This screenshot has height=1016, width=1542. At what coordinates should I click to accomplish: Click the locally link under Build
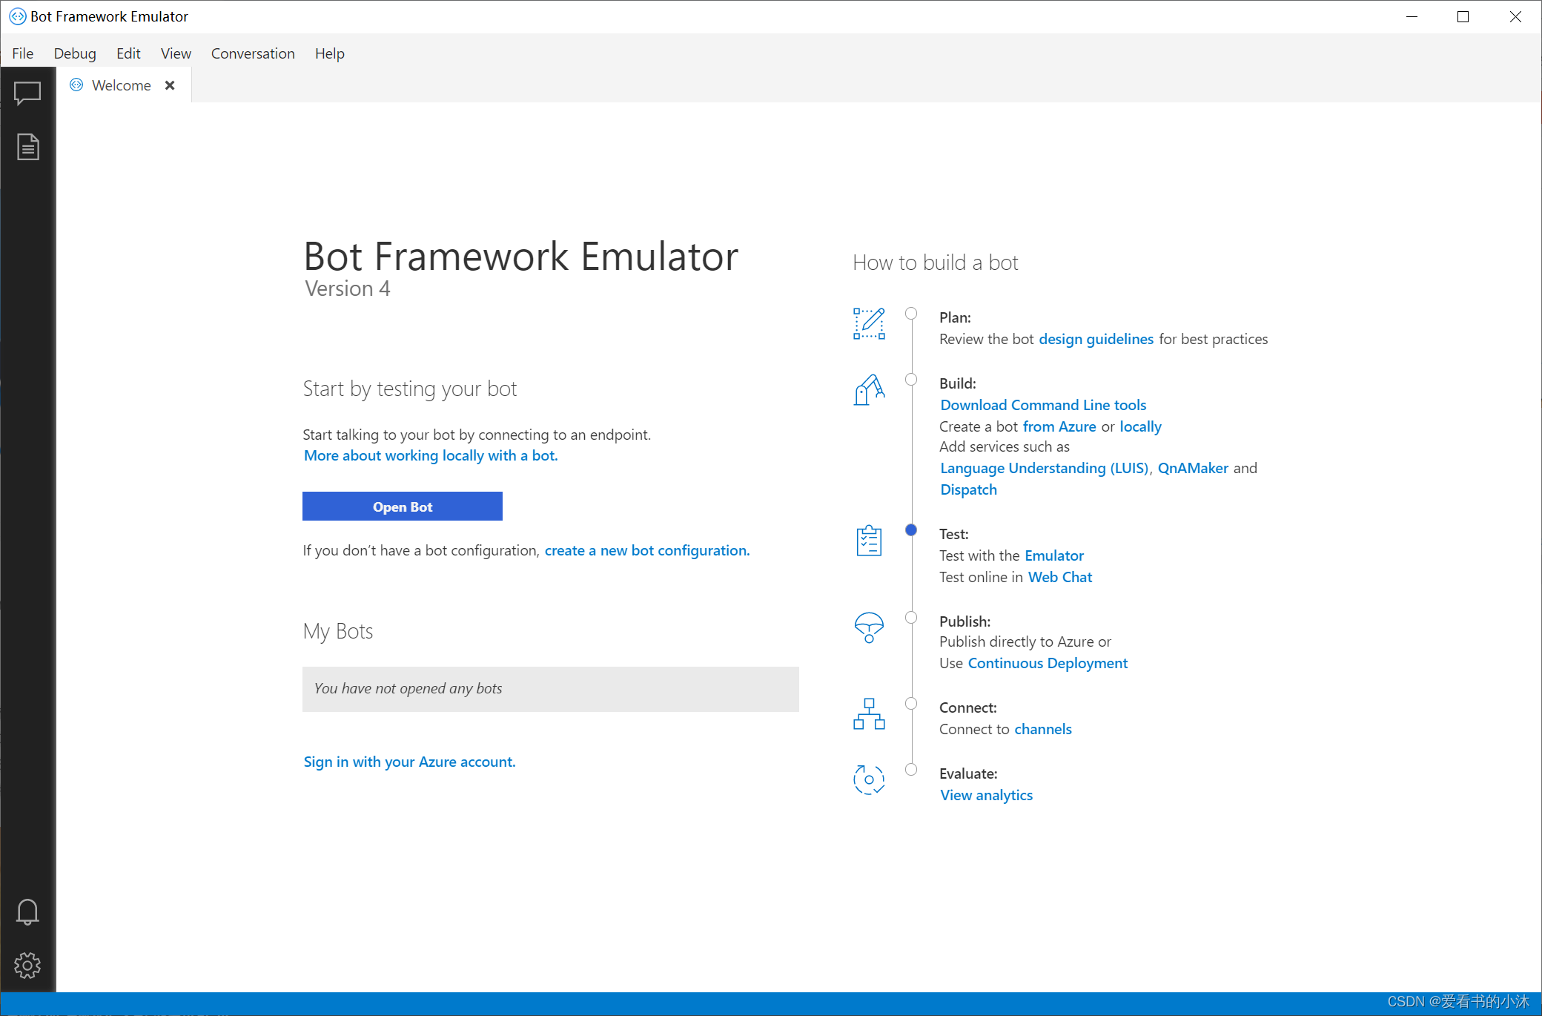(x=1140, y=426)
